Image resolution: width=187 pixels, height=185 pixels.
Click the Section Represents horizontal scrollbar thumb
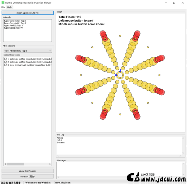pos(16,164)
